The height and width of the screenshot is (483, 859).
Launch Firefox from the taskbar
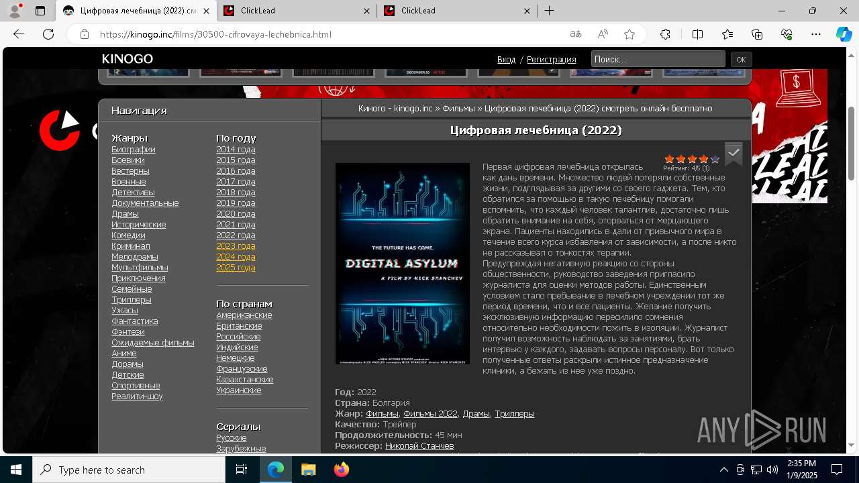click(342, 470)
